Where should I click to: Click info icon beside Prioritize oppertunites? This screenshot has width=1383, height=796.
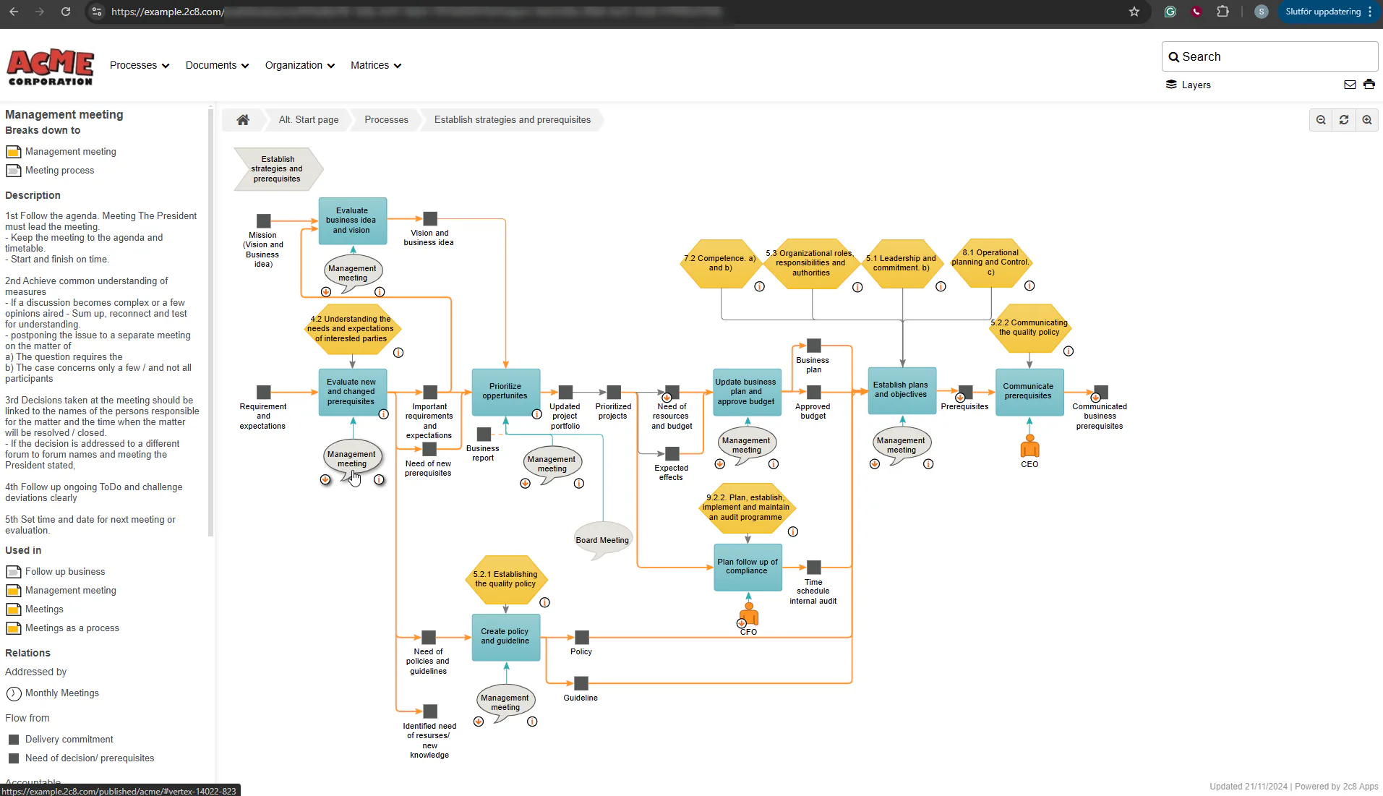[537, 414]
